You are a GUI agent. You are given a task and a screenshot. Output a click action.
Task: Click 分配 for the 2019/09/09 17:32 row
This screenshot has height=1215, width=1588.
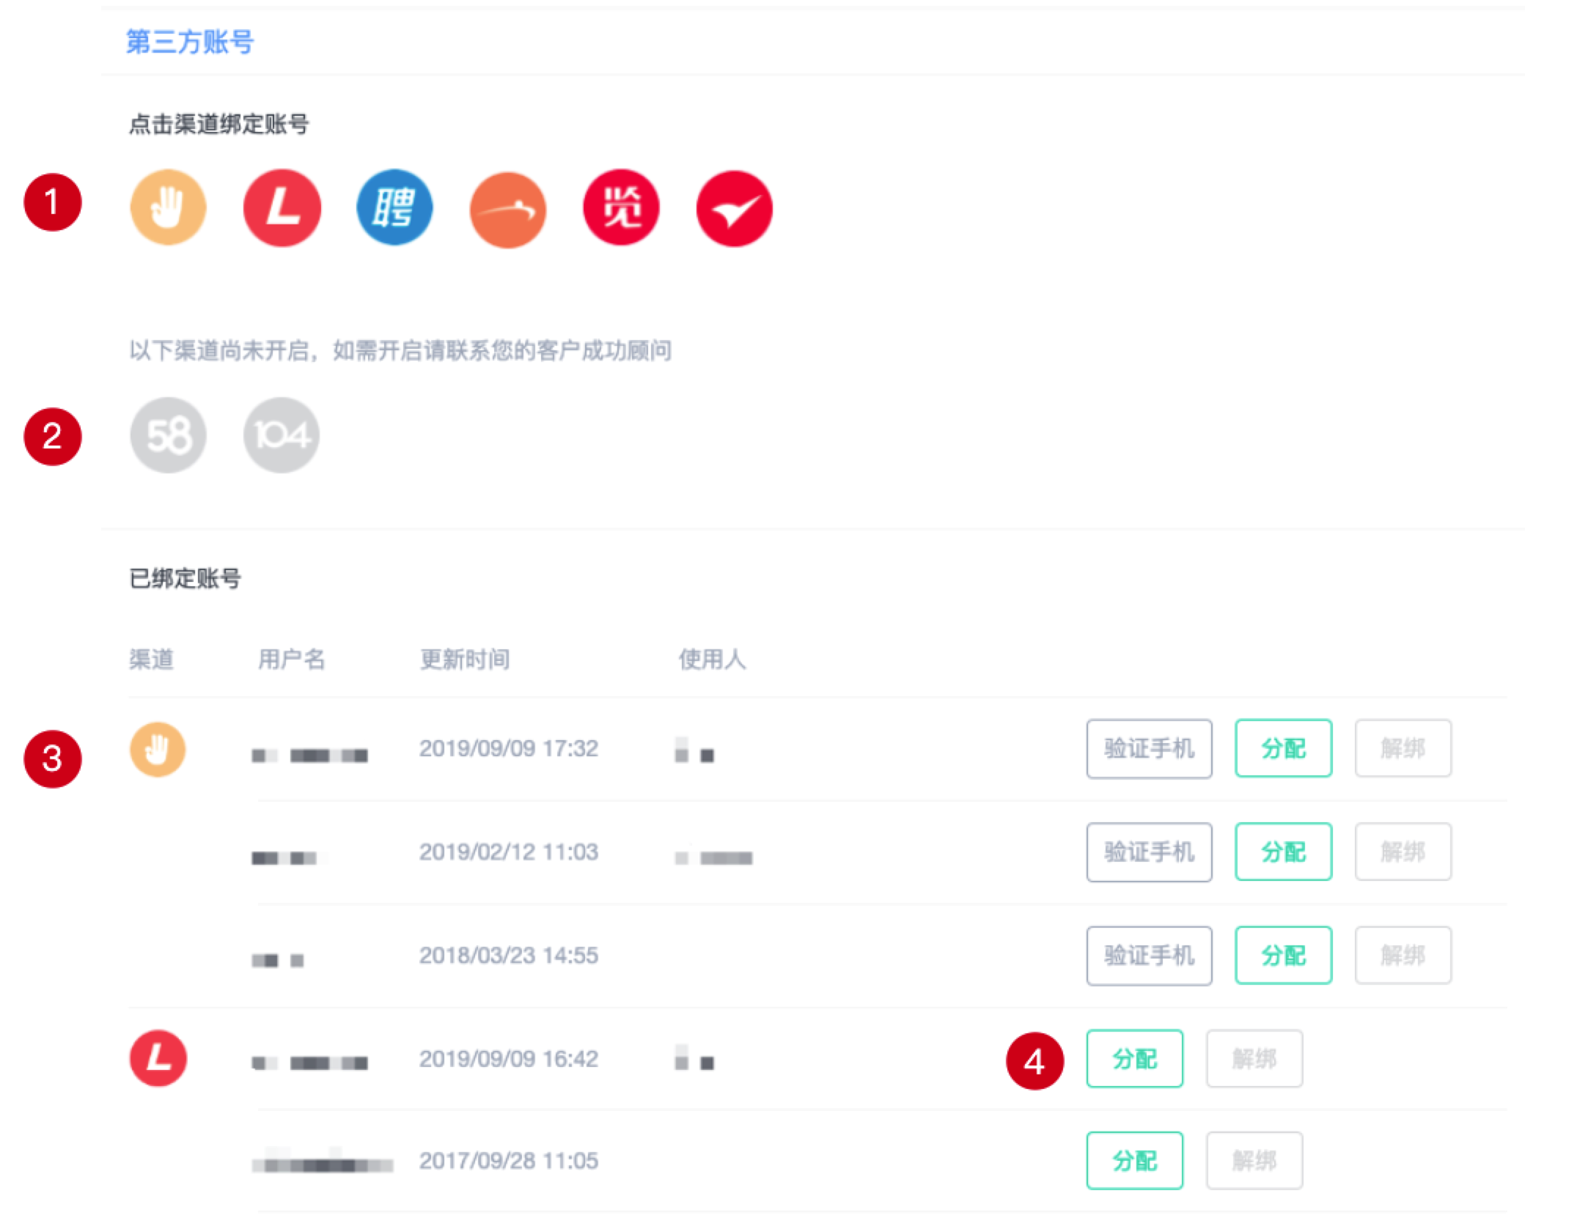(1283, 748)
